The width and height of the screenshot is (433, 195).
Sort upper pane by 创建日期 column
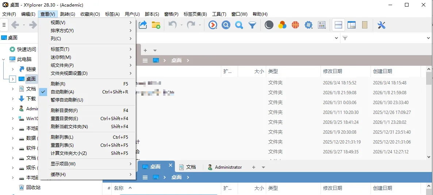395,71
